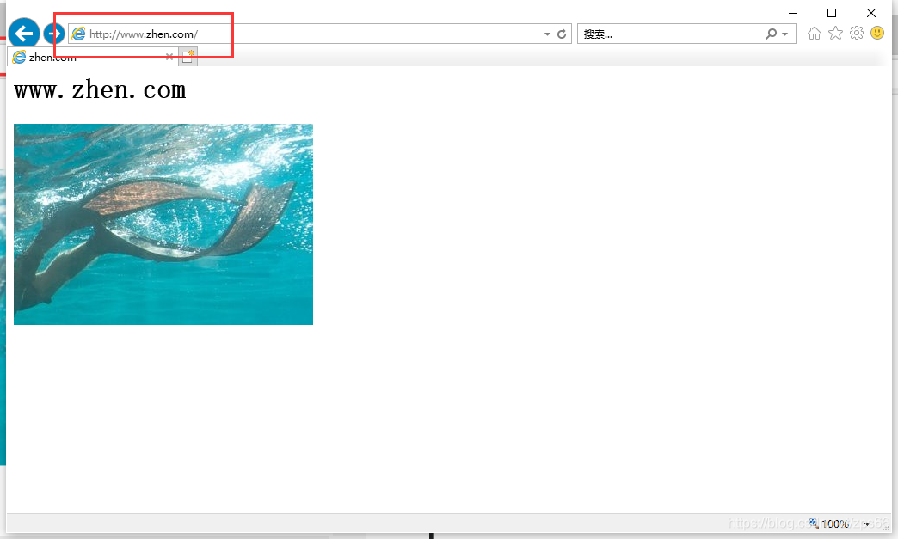Image resolution: width=898 pixels, height=539 pixels.
Task: Open the address bar autocomplete dropdown arrow
Action: 548,34
